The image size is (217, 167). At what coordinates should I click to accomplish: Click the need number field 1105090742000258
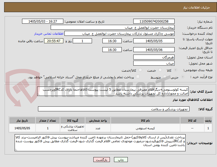point(154,21)
